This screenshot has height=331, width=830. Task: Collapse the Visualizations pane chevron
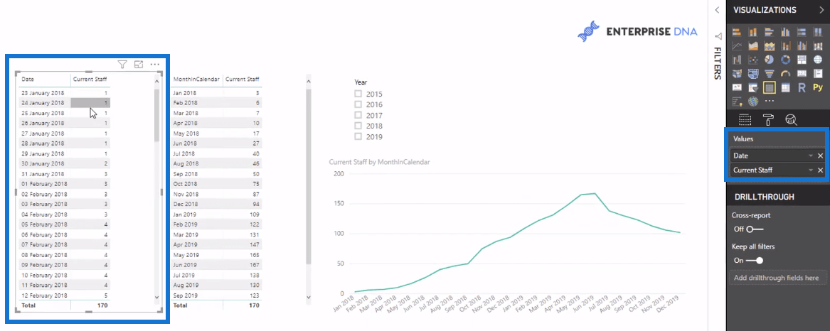[x=821, y=10]
